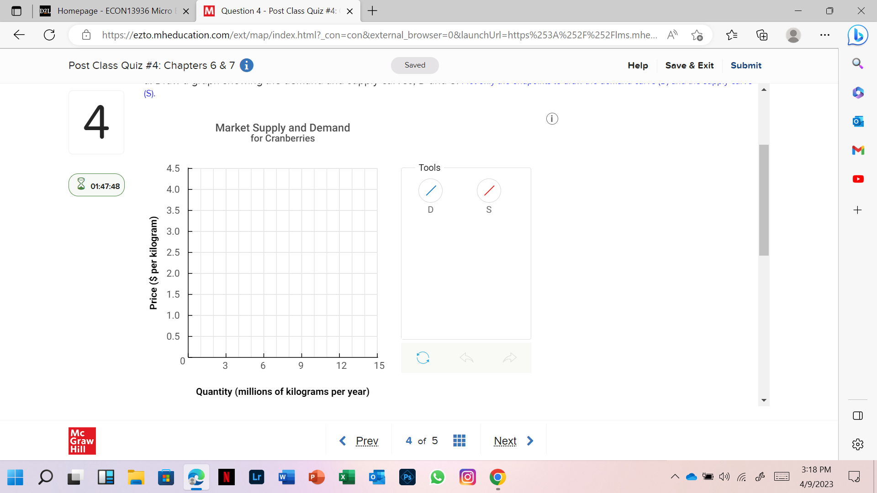Launch WhatsApp from the taskbar

point(438,477)
